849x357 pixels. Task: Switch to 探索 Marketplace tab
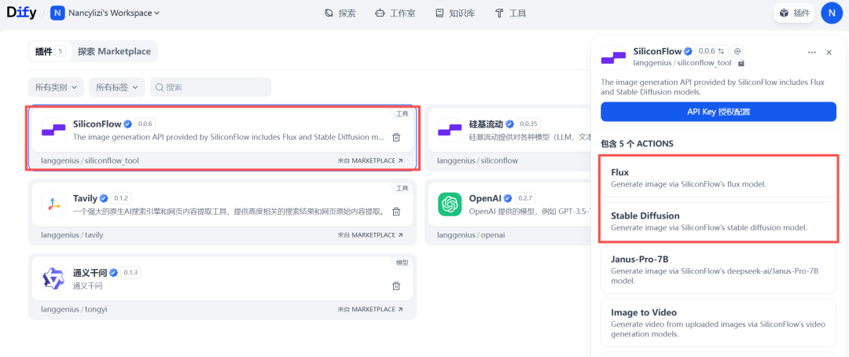(114, 51)
